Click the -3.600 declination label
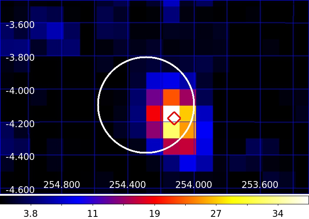 click(x=20, y=25)
